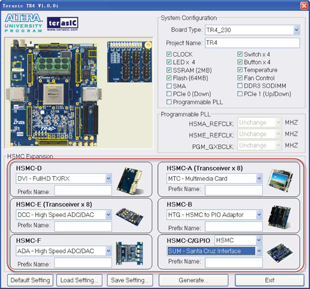
Task: Uncheck the LED x 4 checkbox
Action: [169, 62]
